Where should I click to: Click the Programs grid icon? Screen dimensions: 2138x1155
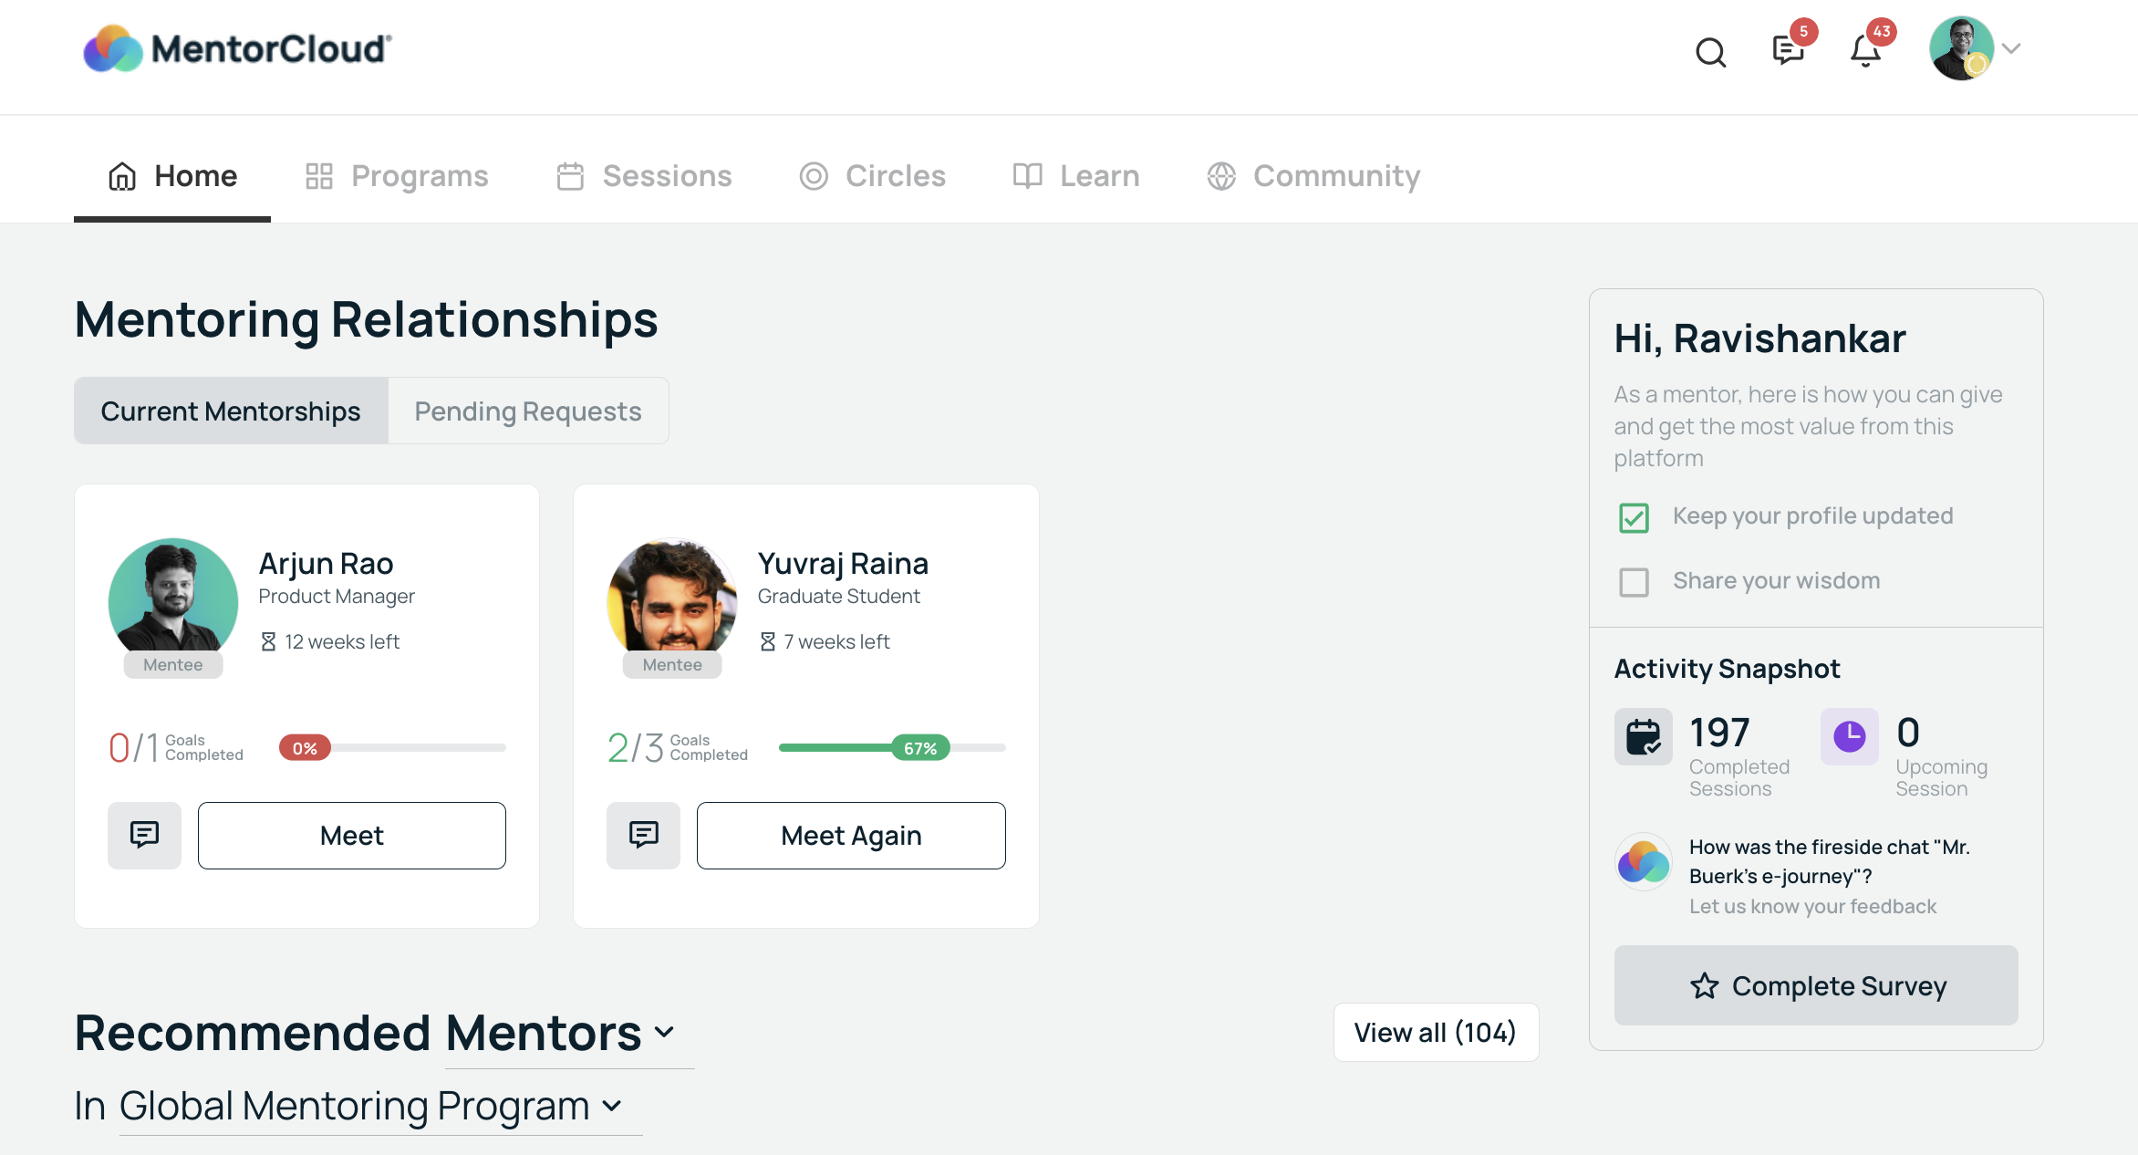pyautogui.click(x=319, y=175)
